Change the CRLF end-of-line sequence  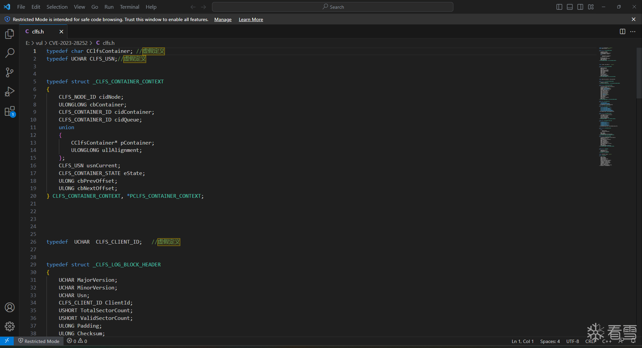(x=591, y=341)
